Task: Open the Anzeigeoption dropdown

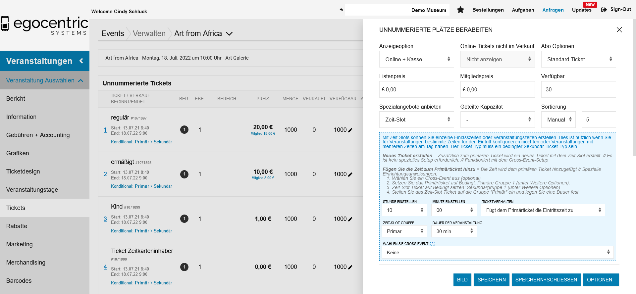Action: coord(416,59)
